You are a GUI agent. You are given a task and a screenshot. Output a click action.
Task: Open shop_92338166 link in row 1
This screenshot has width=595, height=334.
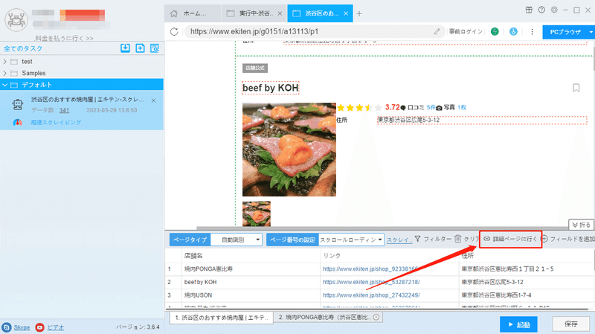click(x=370, y=269)
